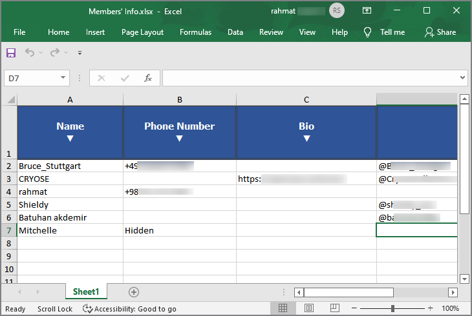This screenshot has width=472, height=316.
Task: Open the Bio column filter arrow
Action: 306,139
